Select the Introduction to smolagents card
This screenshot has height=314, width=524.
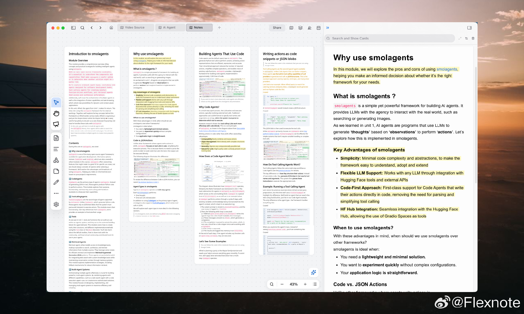click(92, 169)
